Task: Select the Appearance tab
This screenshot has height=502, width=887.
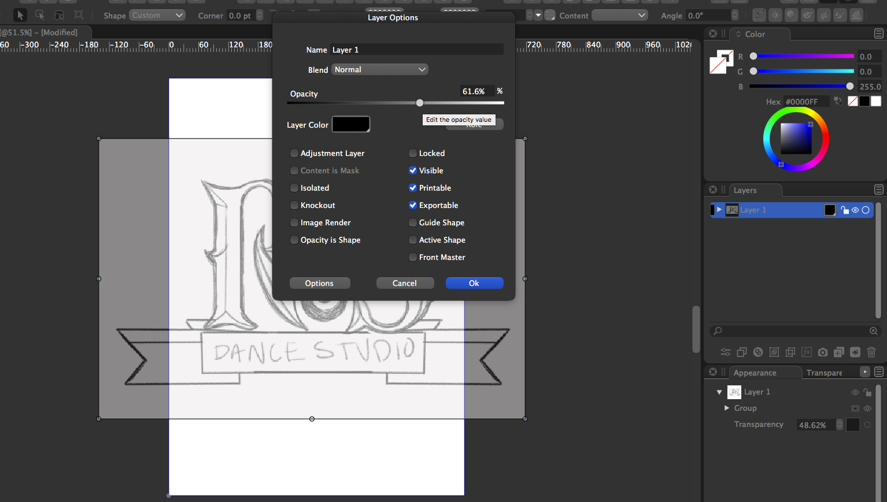Action: 755,373
